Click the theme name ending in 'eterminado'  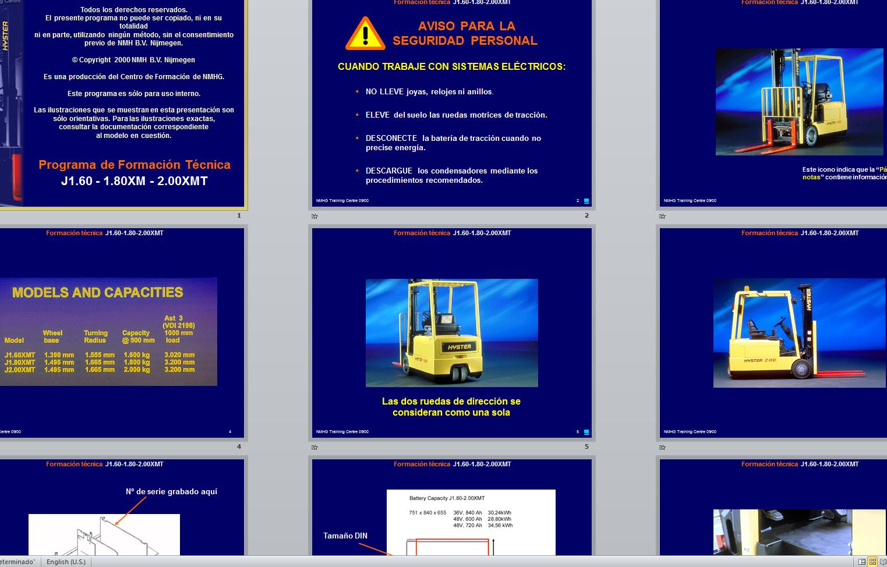[x=17, y=562]
